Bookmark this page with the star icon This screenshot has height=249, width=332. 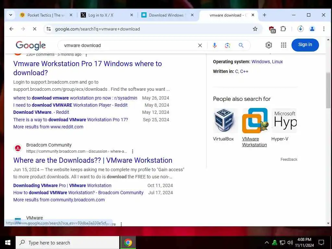255,29
